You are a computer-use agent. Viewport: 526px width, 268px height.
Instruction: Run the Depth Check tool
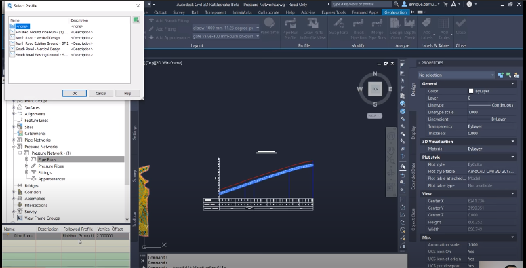(x=409, y=28)
